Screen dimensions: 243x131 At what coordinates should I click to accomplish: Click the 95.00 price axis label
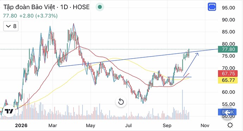coord(229,8)
